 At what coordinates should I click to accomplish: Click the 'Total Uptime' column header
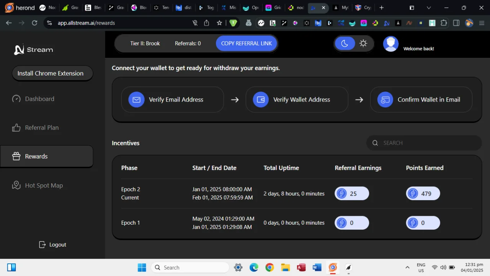281,168
